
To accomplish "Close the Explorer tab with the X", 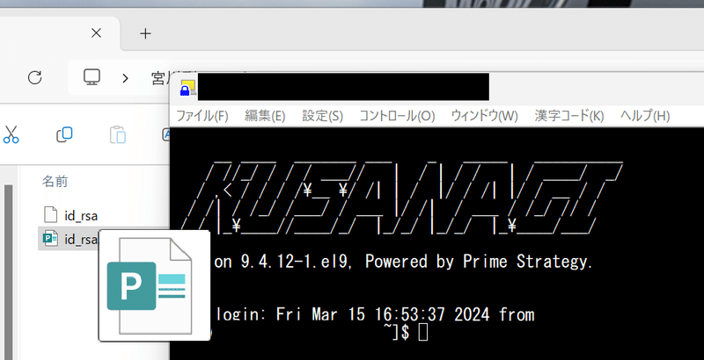I will coord(96,32).
